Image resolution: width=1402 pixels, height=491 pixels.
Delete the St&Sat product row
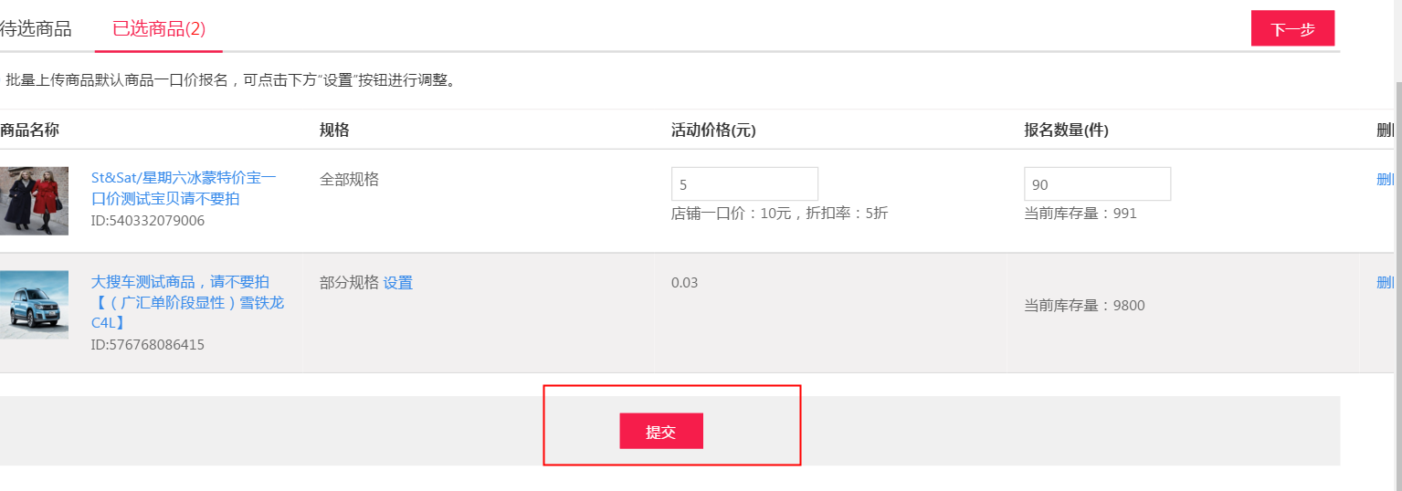(x=1385, y=179)
